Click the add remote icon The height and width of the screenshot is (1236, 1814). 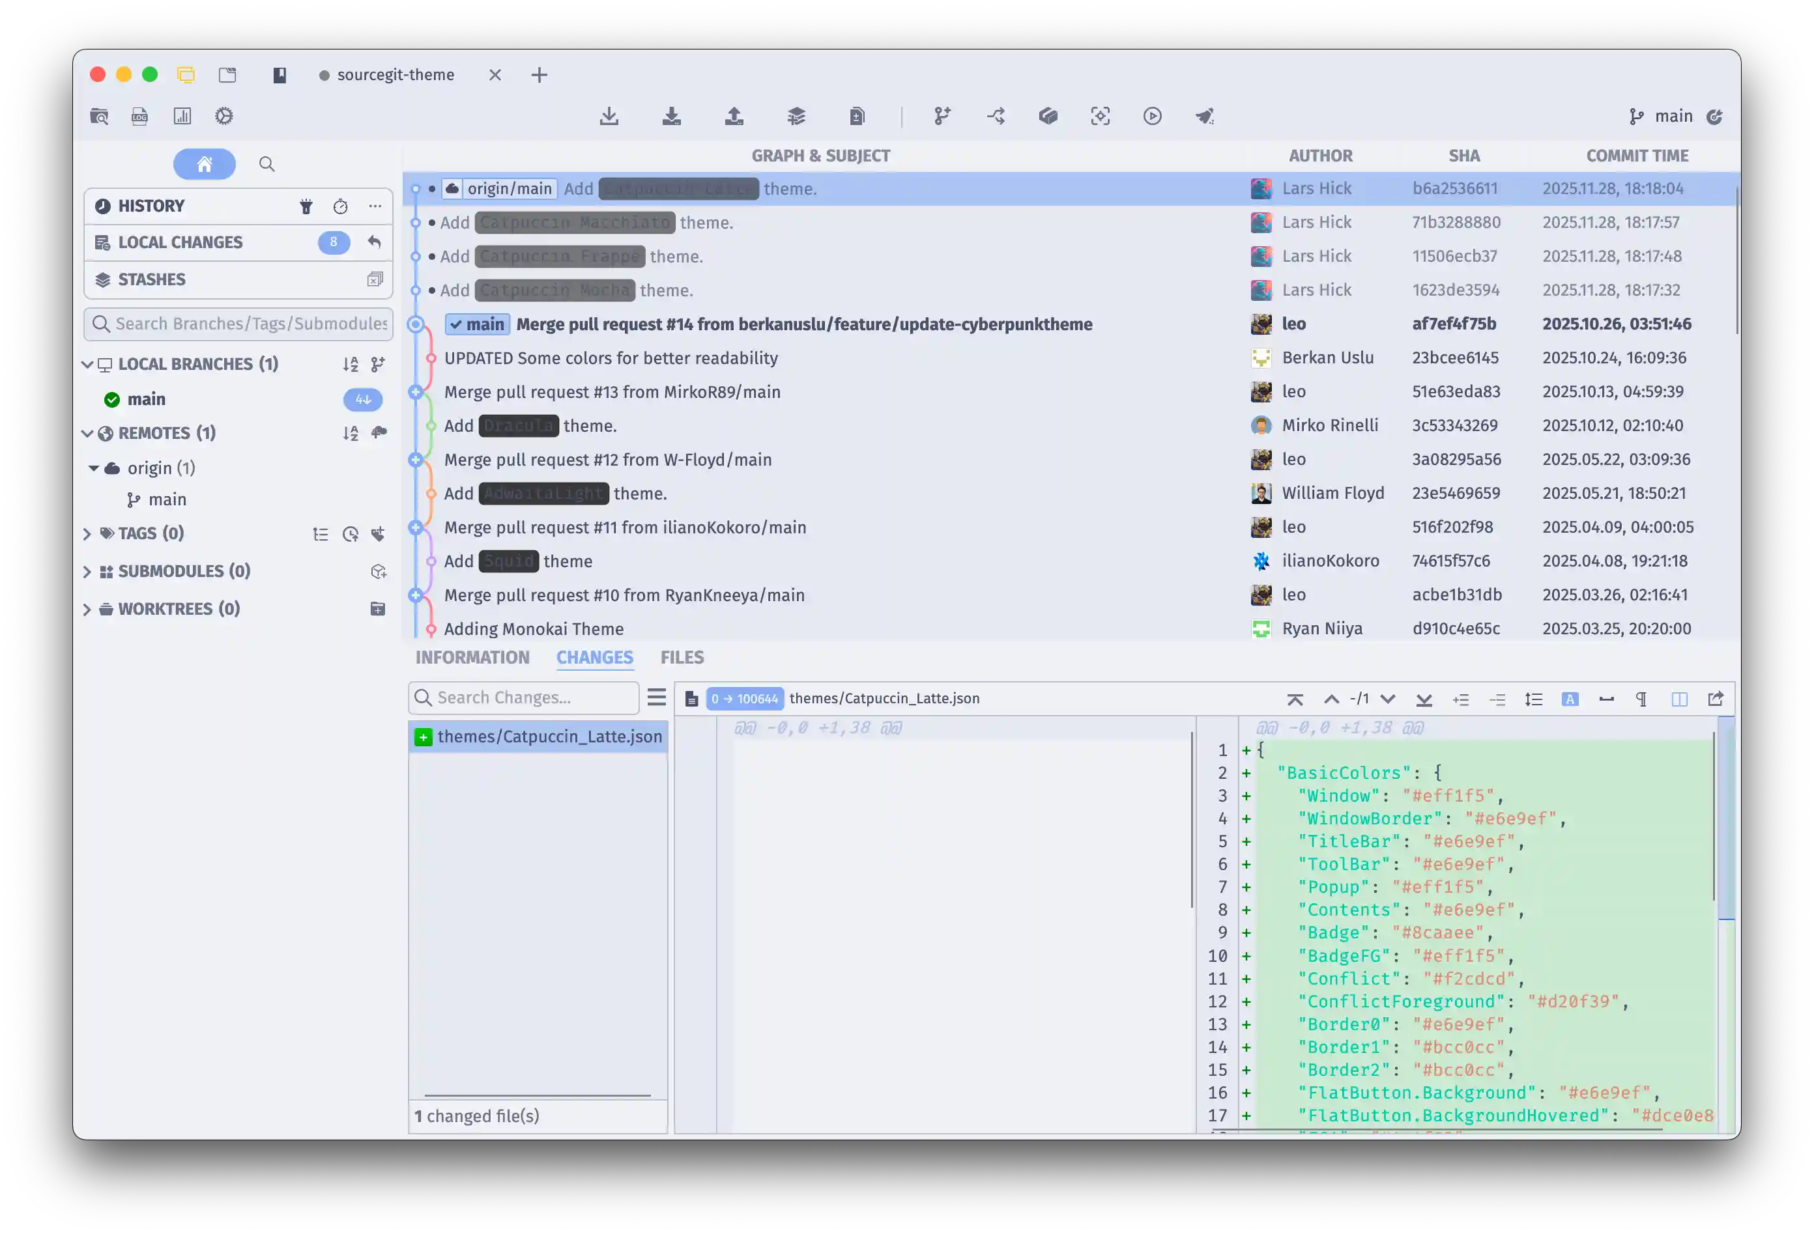point(379,433)
